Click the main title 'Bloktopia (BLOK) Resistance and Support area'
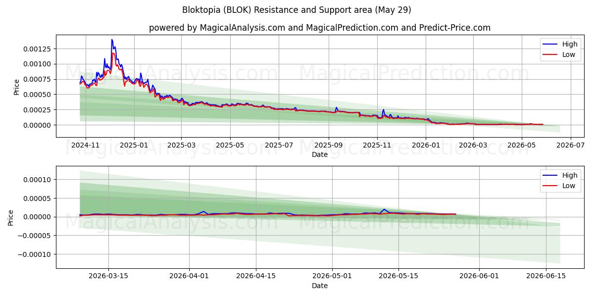Screen dimensions: 594x297 coord(297,10)
